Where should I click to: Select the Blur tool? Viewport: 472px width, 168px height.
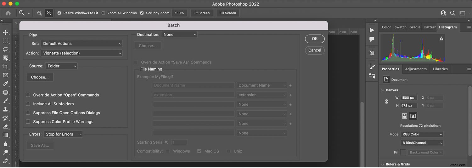click(x=5, y=144)
